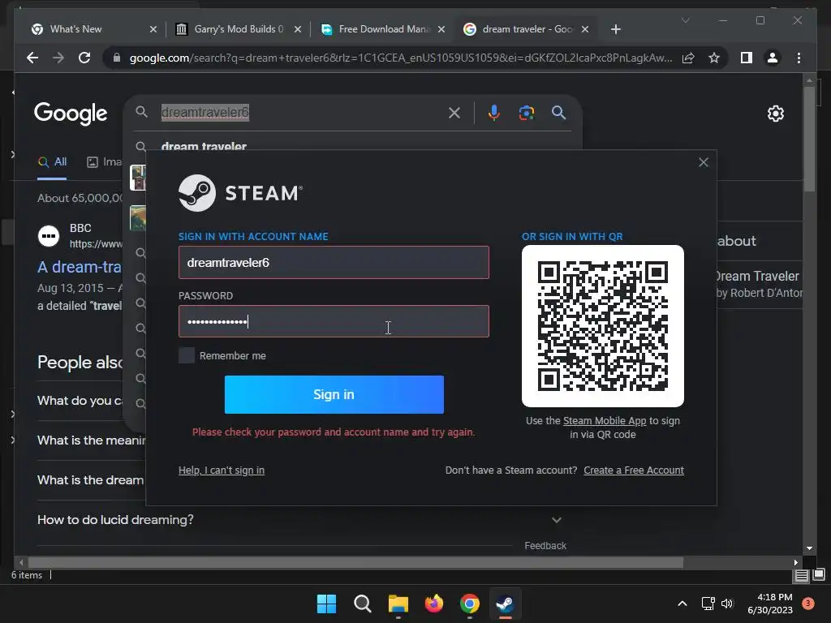Image resolution: width=831 pixels, height=623 pixels.
Task: Start voice search with microphone icon
Action: click(x=494, y=112)
